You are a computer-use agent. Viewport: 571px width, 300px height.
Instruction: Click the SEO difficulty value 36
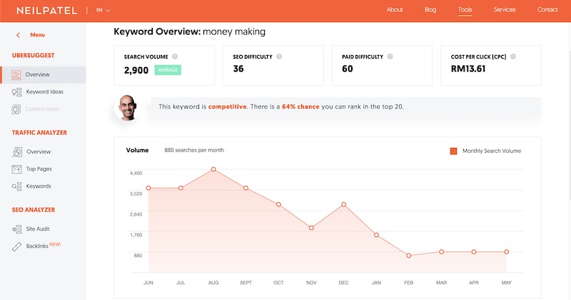[x=238, y=69]
